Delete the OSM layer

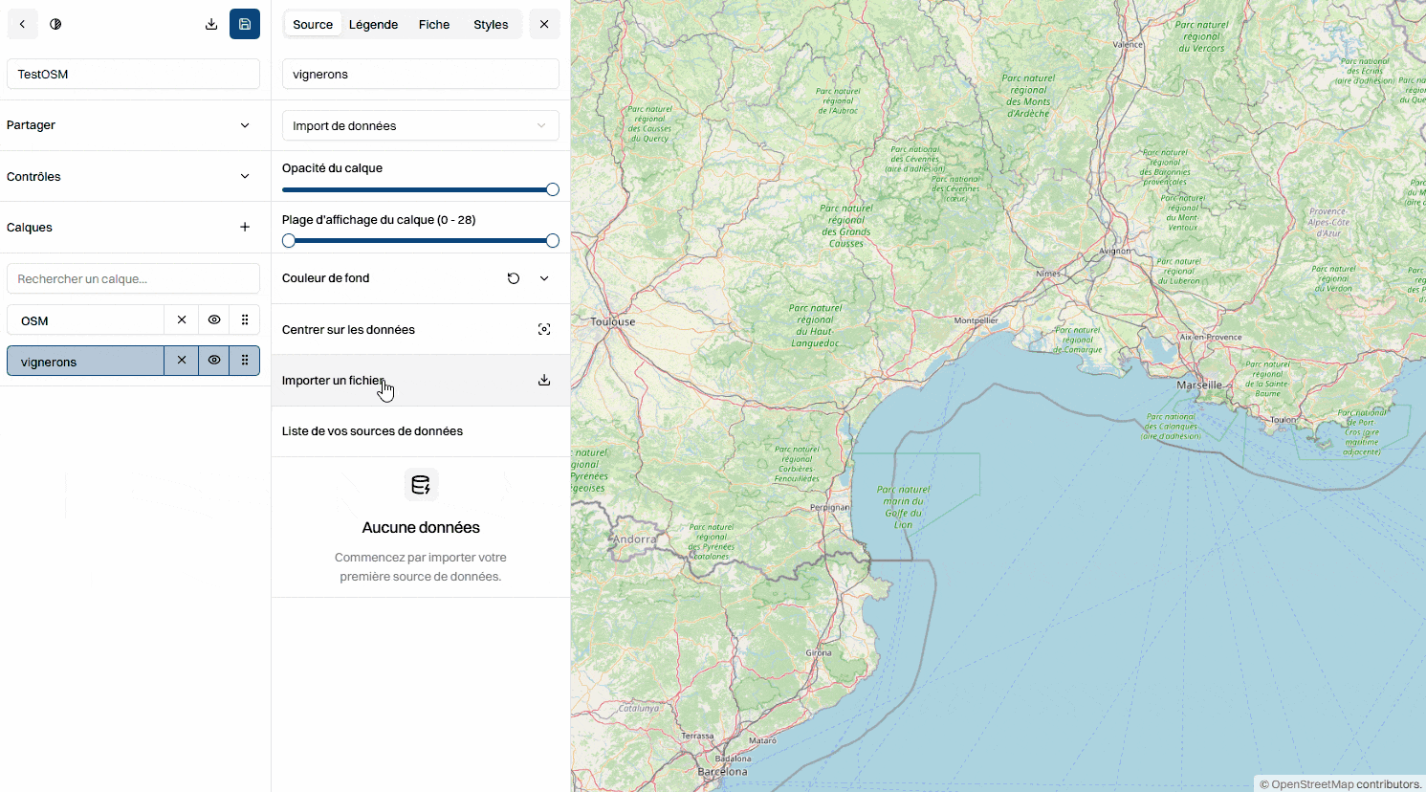[x=182, y=319]
